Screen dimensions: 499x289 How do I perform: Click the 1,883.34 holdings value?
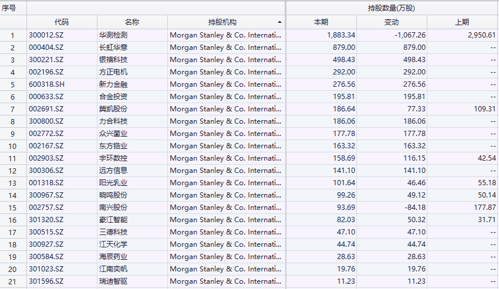coord(341,35)
